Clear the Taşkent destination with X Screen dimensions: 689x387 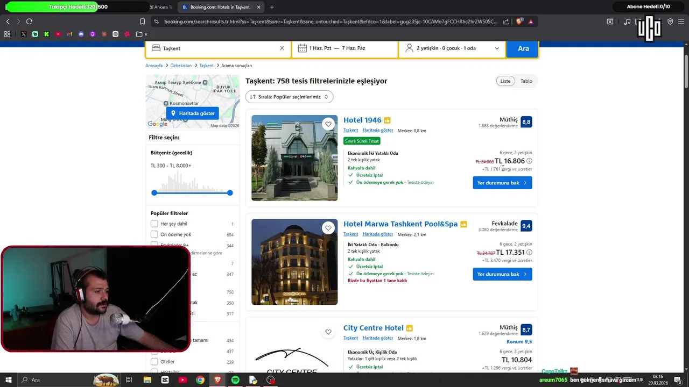coord(282,48)
